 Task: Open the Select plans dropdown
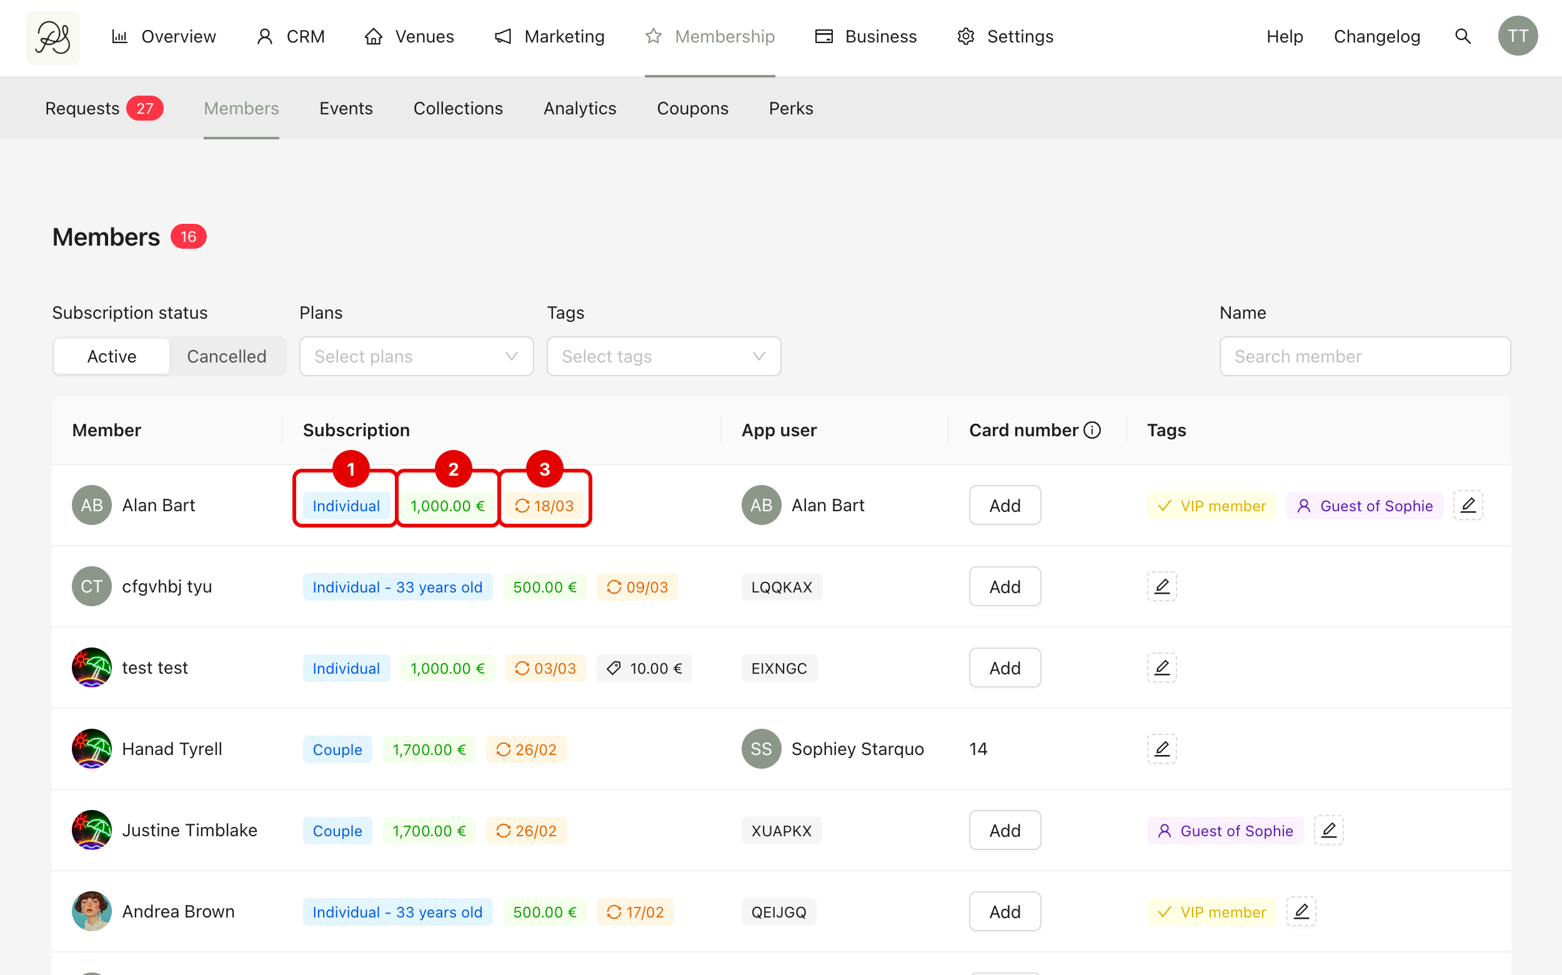pos(415,356)
